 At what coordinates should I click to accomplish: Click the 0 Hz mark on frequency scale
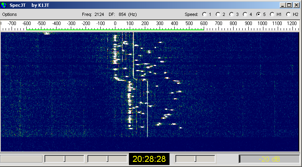tap(115, 23)
